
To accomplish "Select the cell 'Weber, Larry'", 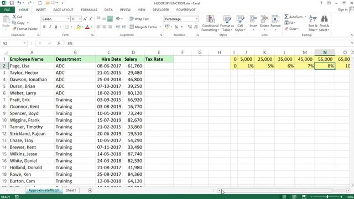I will [x=32, y=93].
